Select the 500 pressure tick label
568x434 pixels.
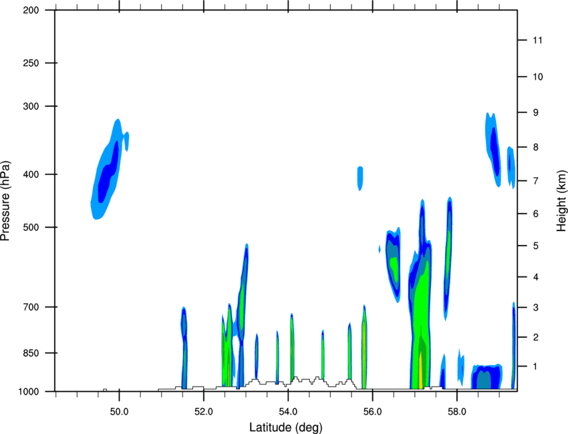coord(31,227)
